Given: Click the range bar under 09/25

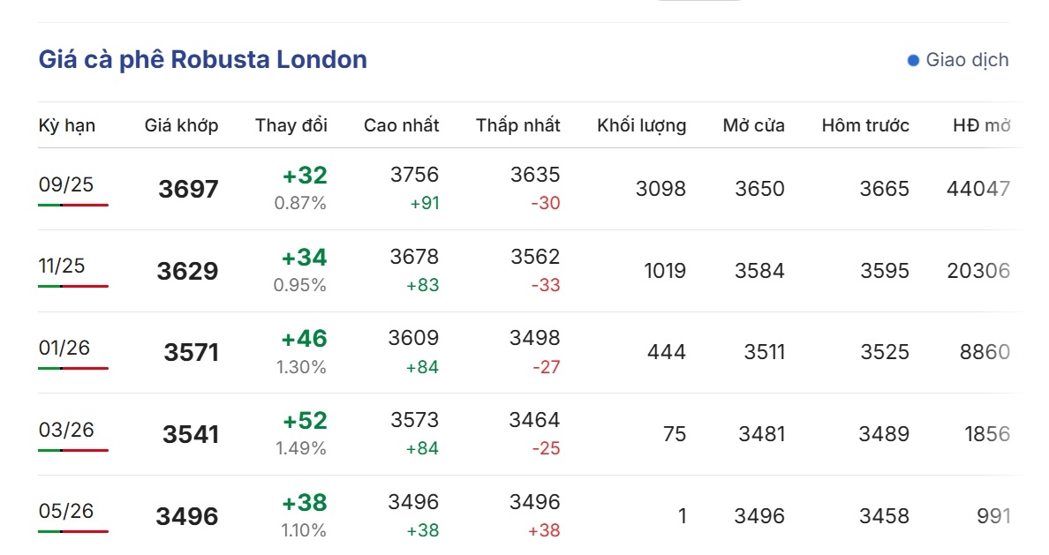Looking at the screenshot, I should (x=73, y=205).
